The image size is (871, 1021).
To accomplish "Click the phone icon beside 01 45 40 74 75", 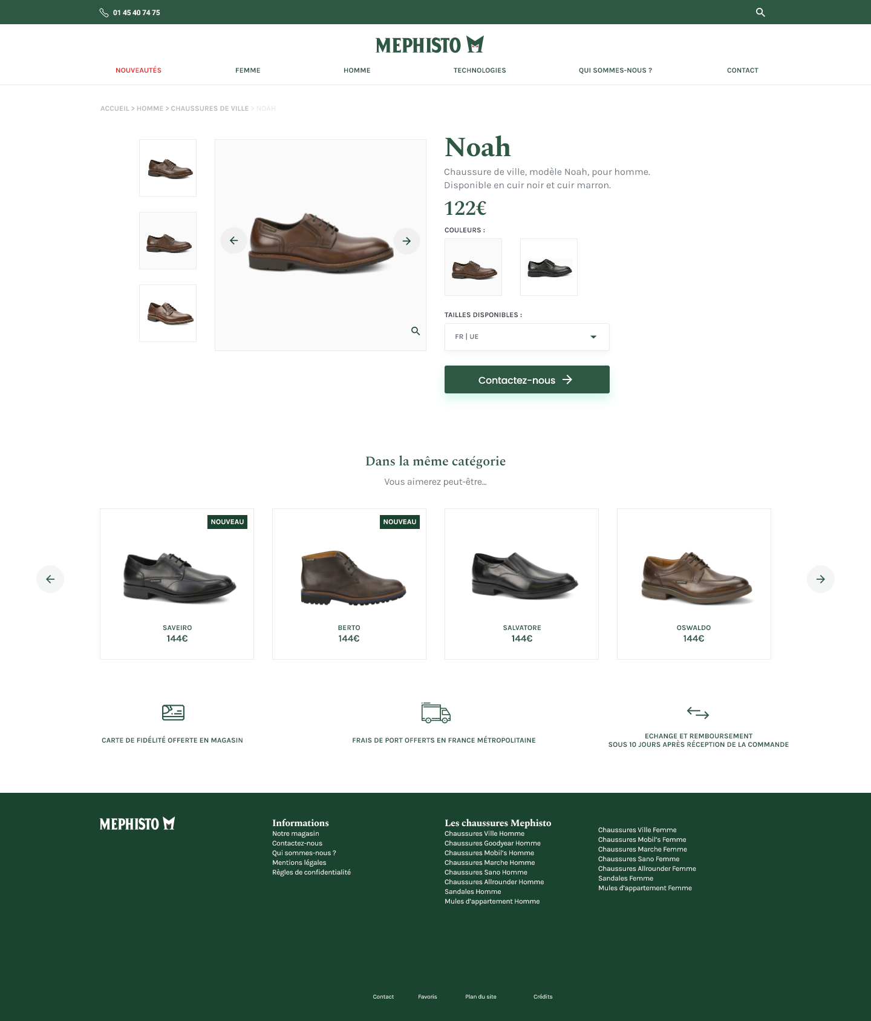I will (104, 13).
